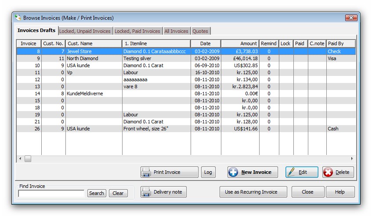This screenshot has height=216, width=372.
Task: Open the invoice Log
Action: (208, 172)
